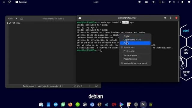192x108 pixels.
Task: Open the colorful play-triangle dock icon
Action: (x=121, y=104)
